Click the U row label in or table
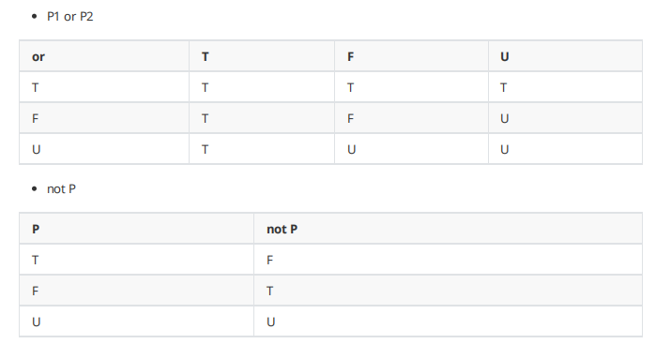671x344 pixels. [104, 149]
